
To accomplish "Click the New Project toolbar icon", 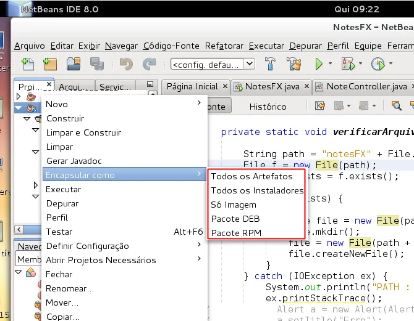I will click(50, 64).
